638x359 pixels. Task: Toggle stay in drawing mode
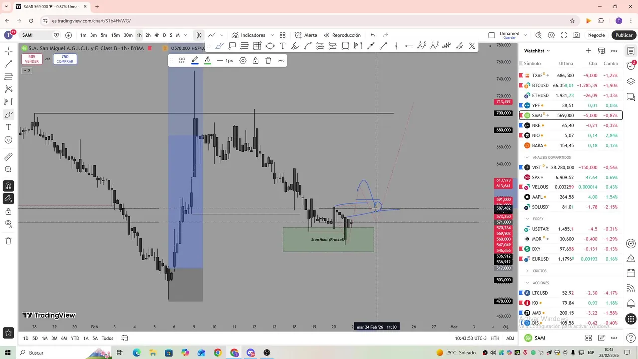click(x=9, y=199)
